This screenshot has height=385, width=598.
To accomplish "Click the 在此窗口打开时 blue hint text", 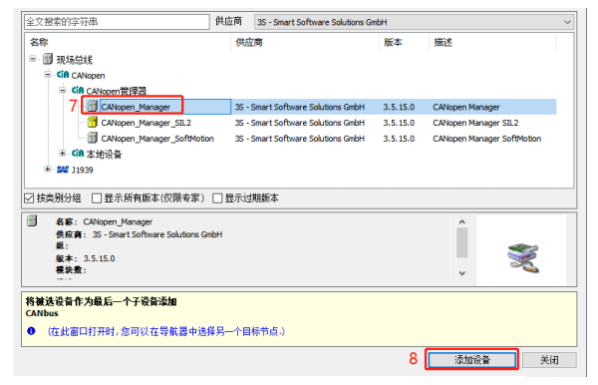I will click(x=165, y=331).
